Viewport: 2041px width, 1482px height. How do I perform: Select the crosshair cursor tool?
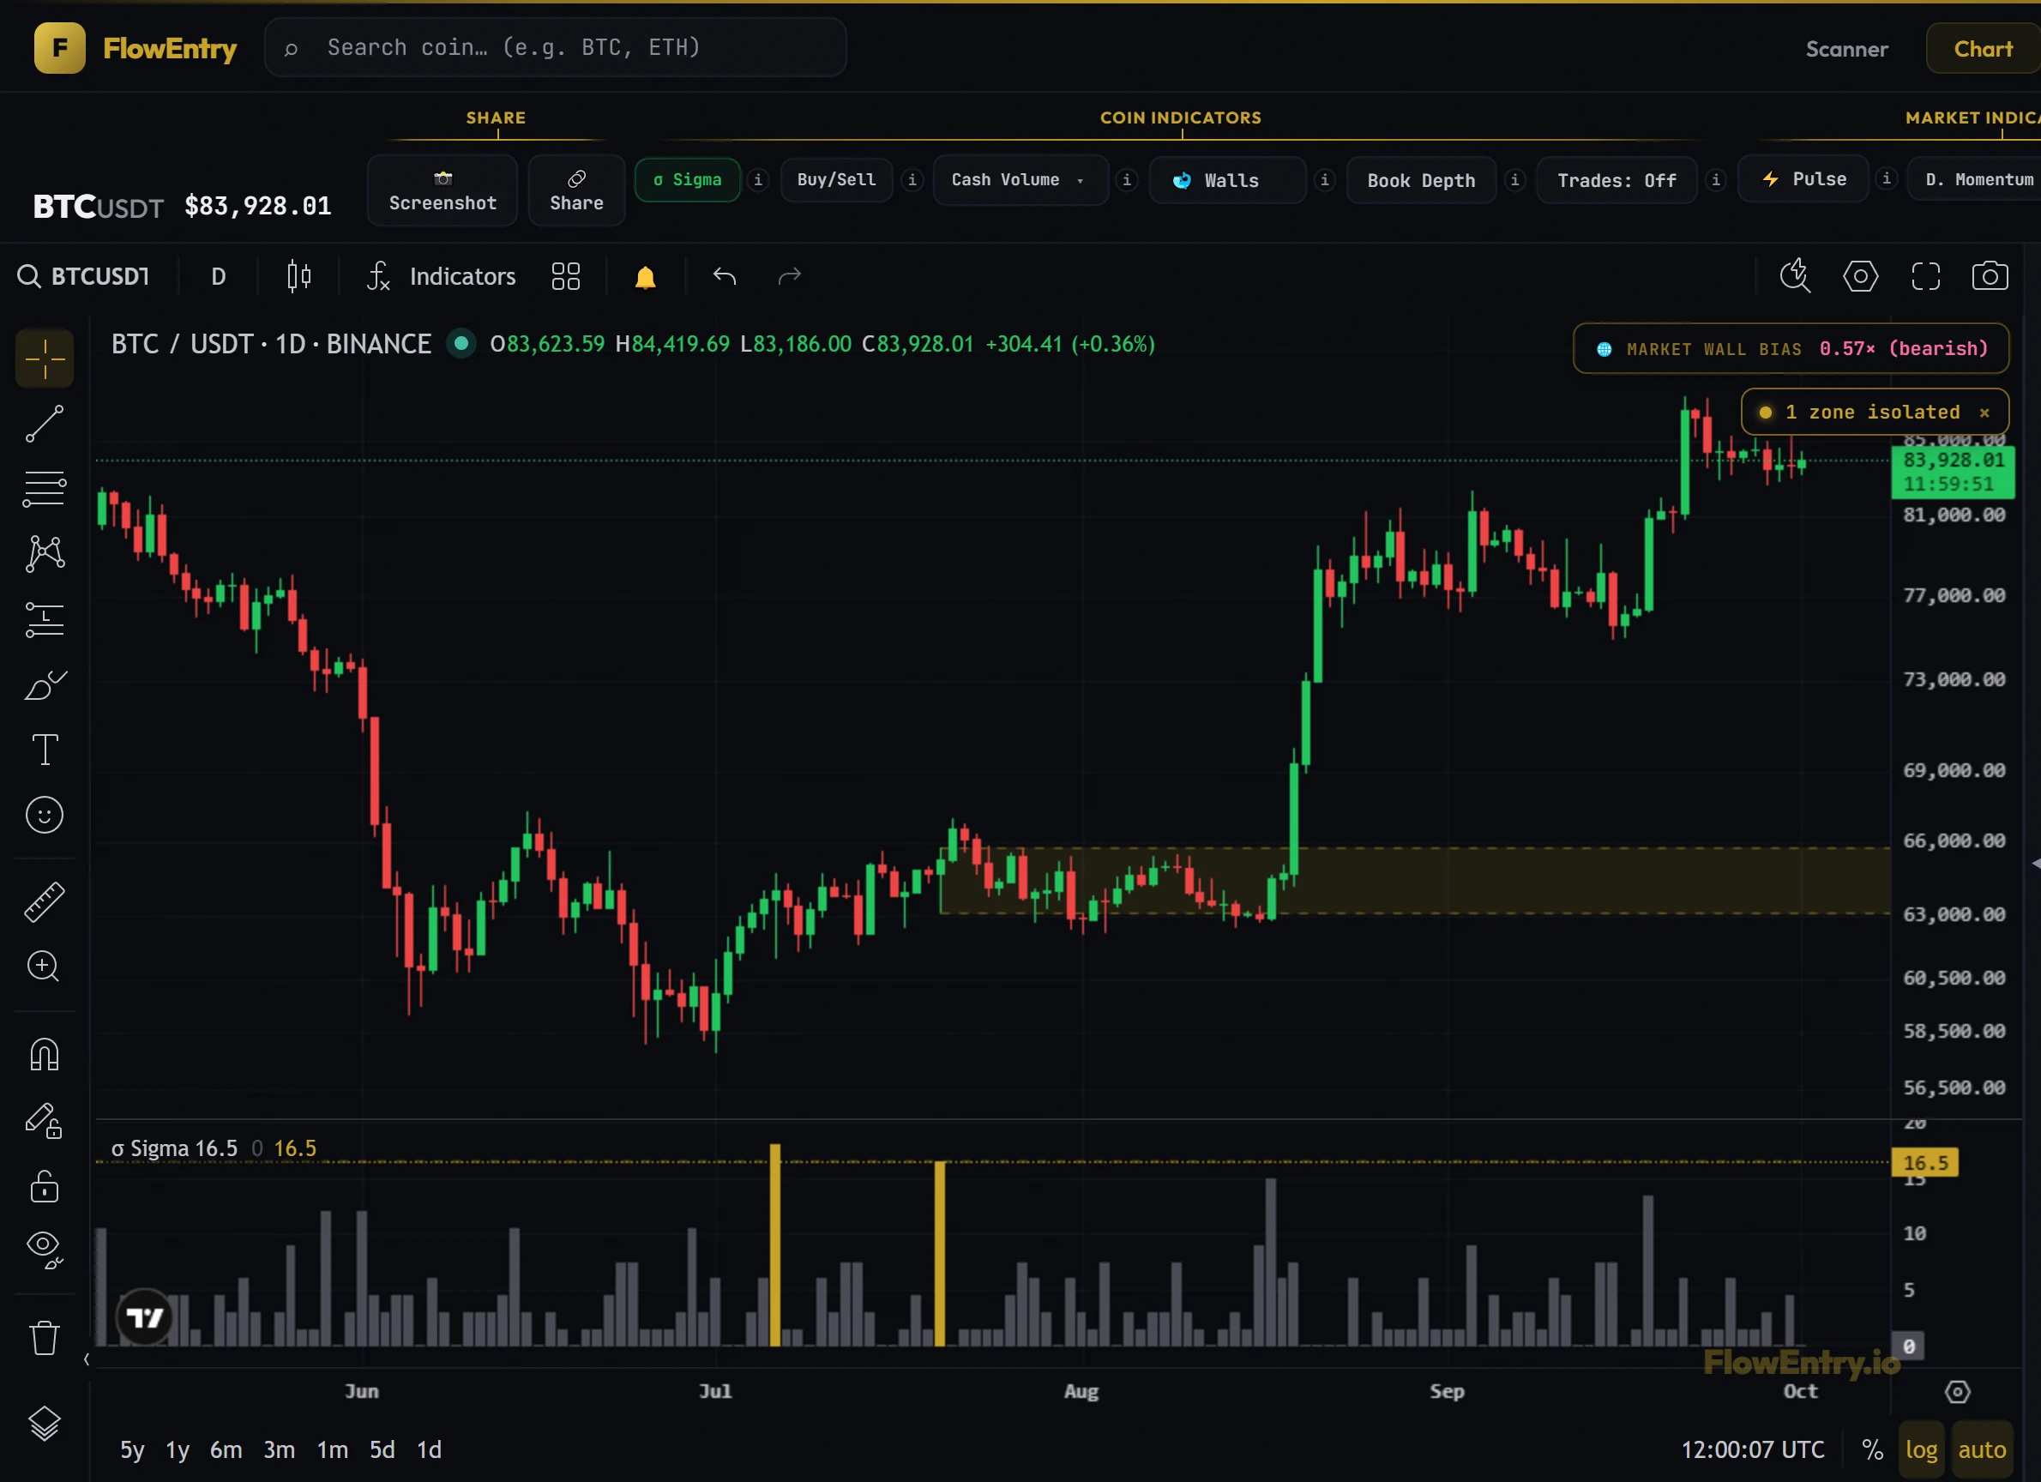pos(44,360)
